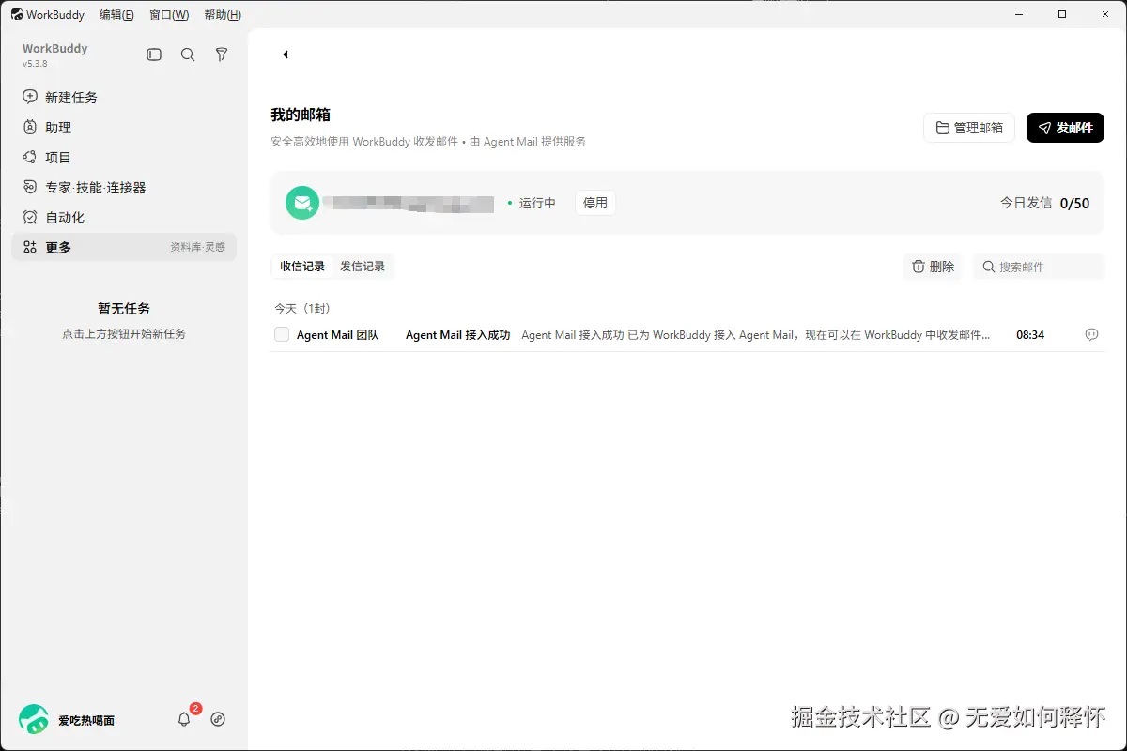Minimize the WorkBuddy window
1127x751 pixels.
click(x=1020, y=14)
